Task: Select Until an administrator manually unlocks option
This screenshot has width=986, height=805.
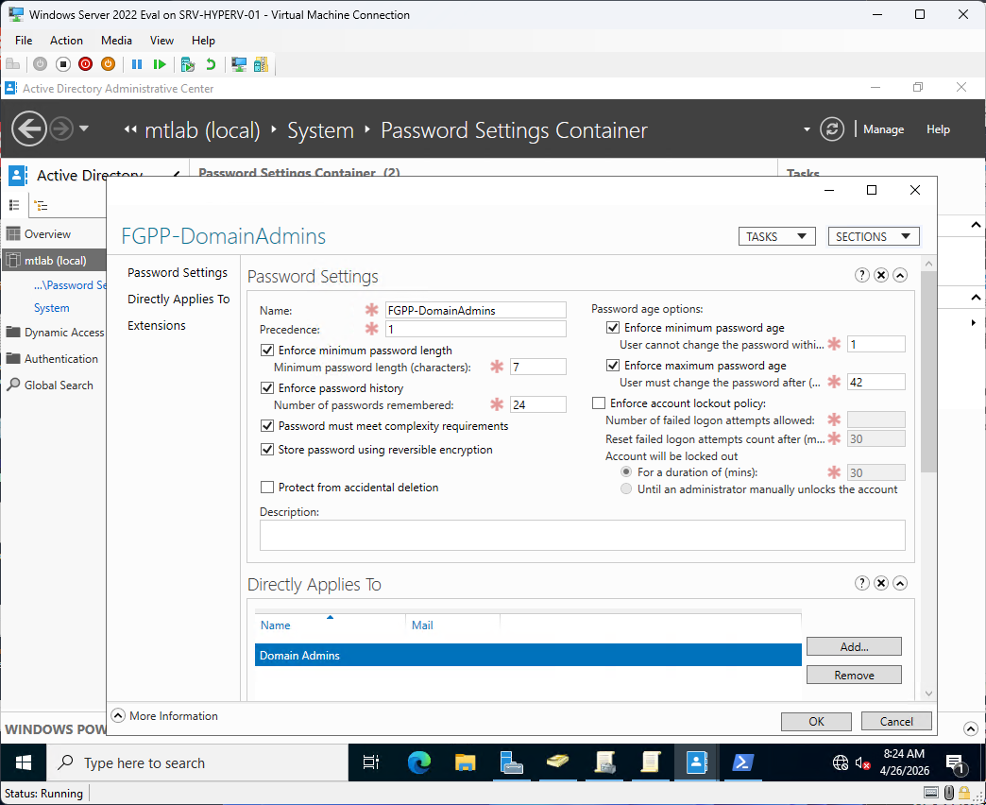Action: pos(626,489)
